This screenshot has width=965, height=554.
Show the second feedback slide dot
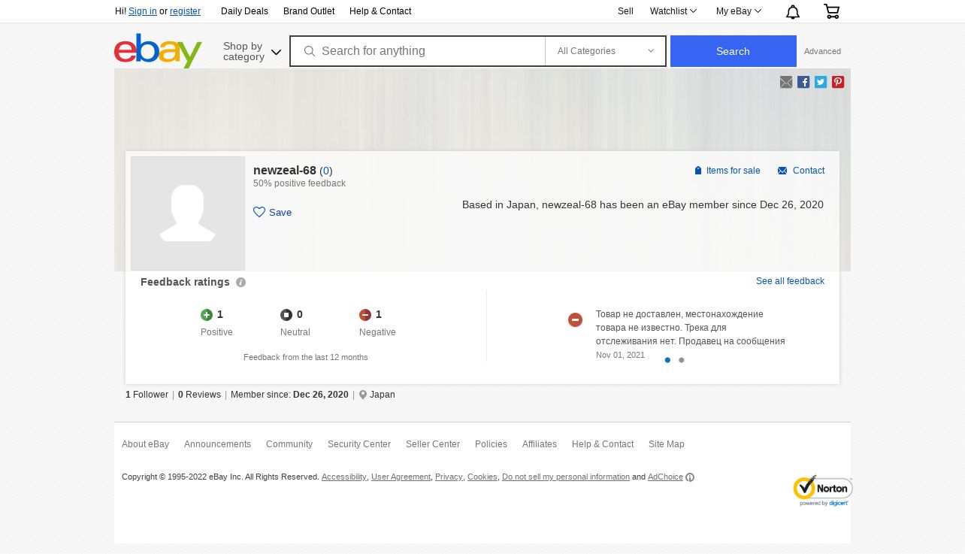(x=682, y=360)
